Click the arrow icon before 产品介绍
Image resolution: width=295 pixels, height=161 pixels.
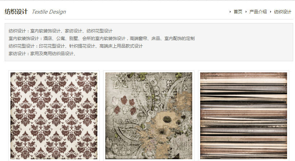pyautogui.click(x=246, y=12)
